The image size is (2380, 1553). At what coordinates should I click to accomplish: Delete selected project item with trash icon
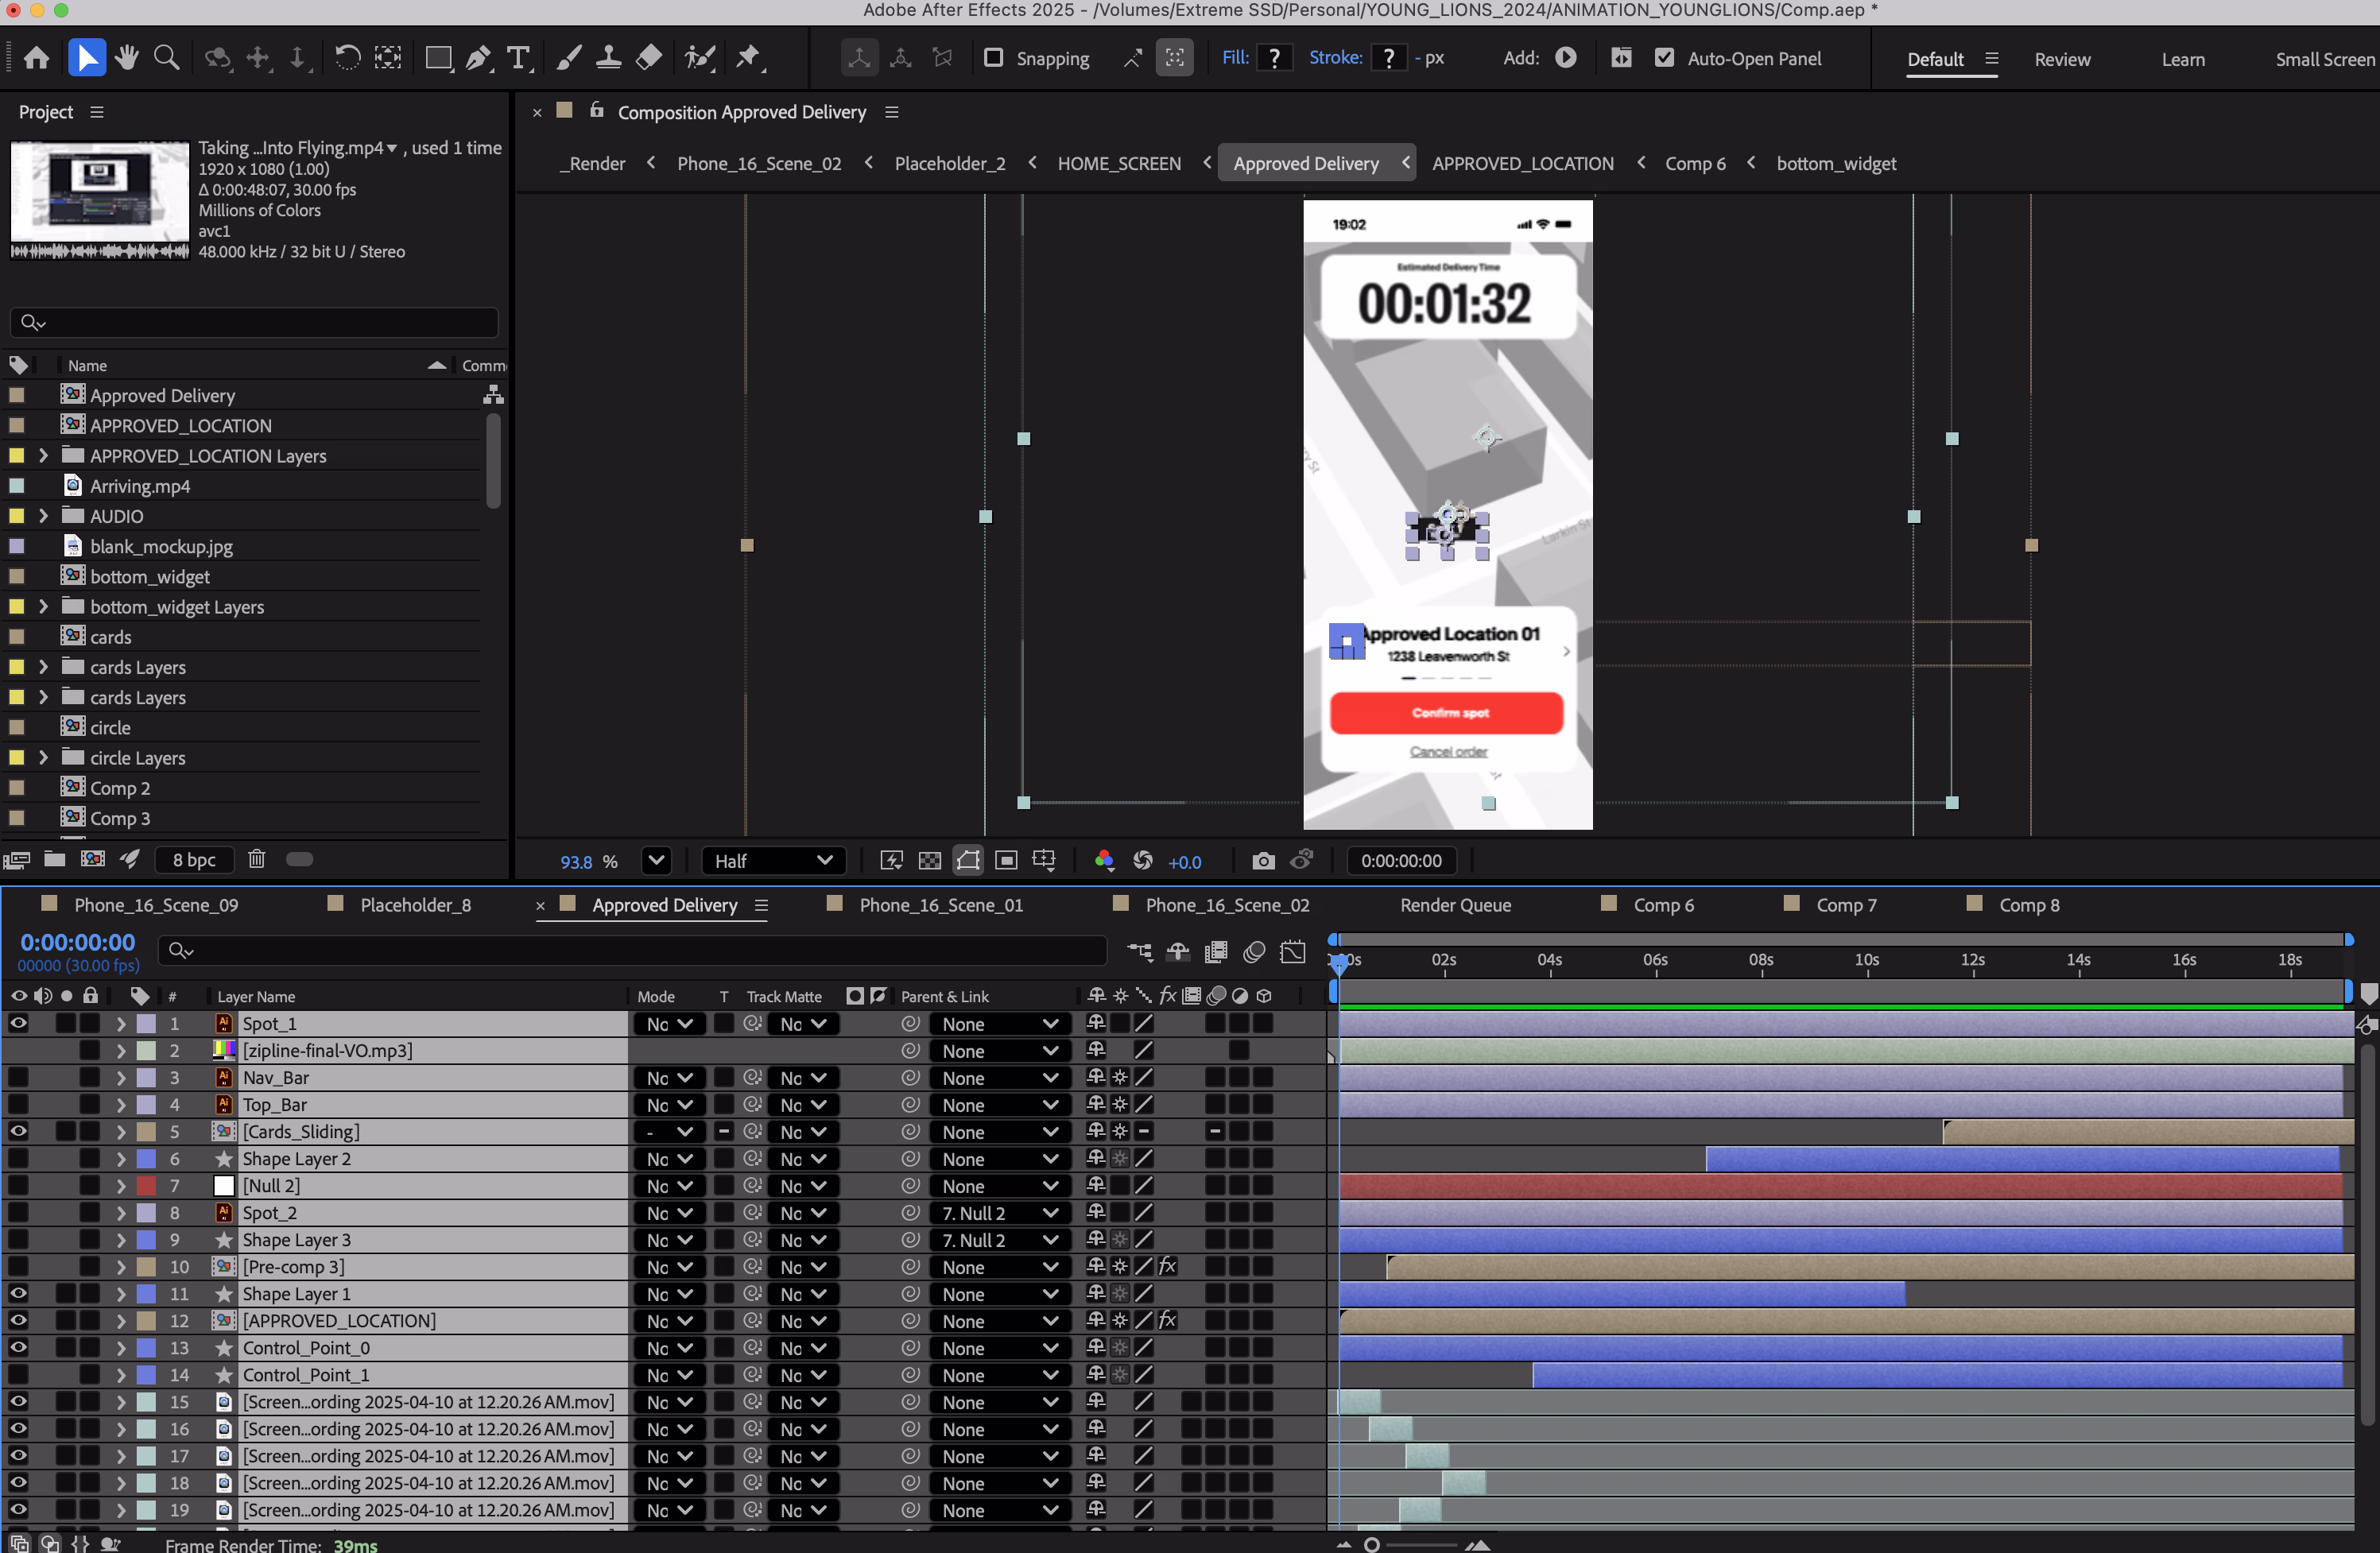256,859
